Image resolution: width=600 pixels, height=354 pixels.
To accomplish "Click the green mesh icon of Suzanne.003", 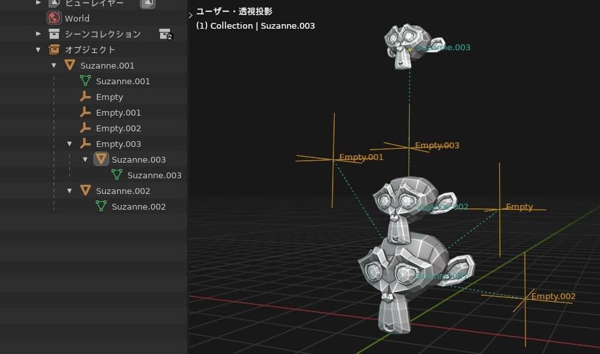I will [117, 174].
